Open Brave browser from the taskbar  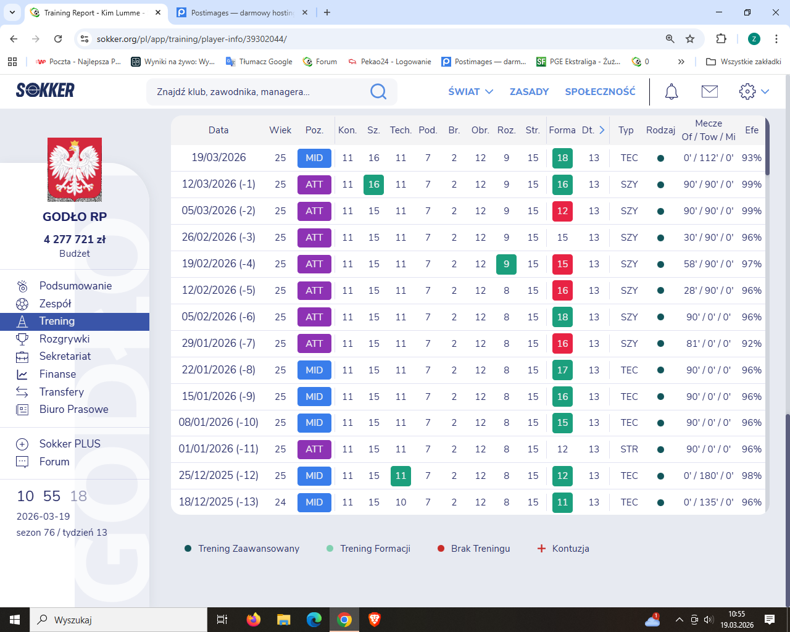(374, 620)
